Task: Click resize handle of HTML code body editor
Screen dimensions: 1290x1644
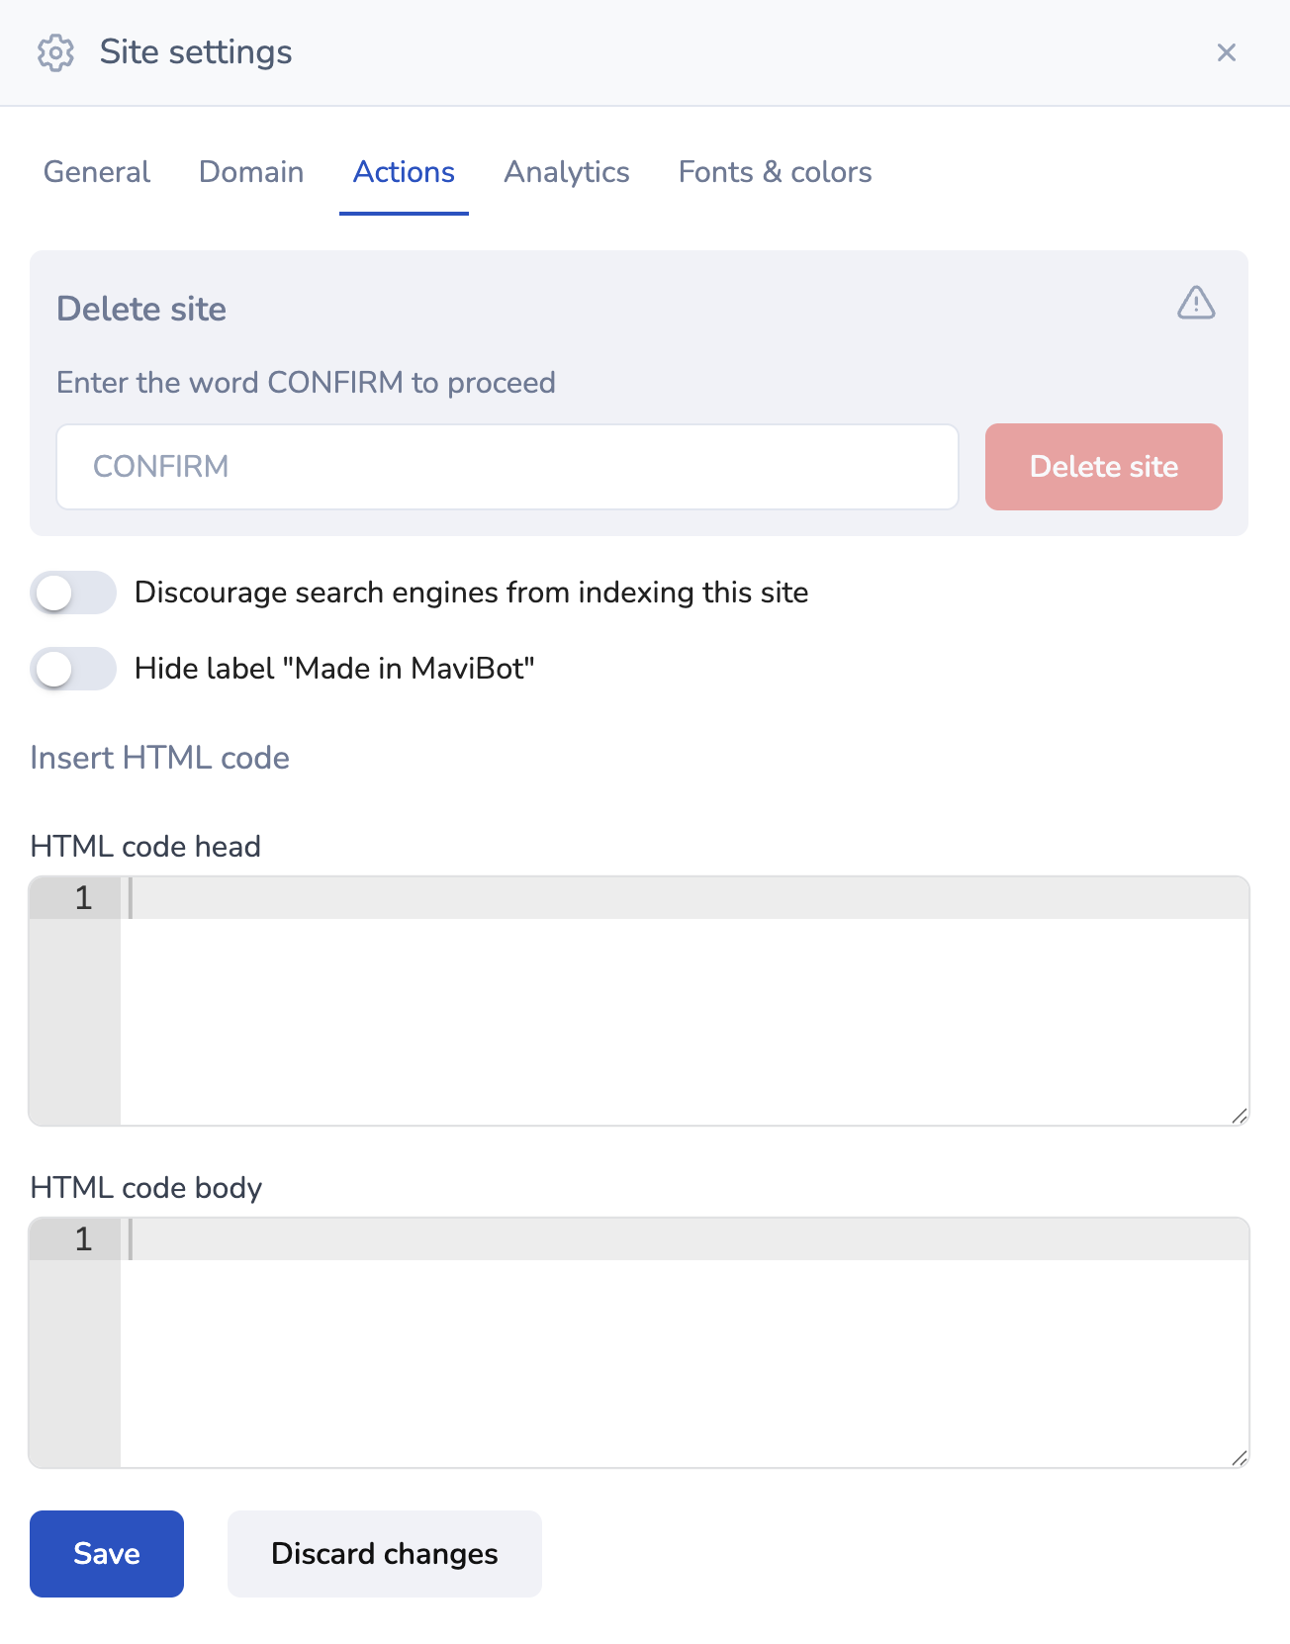Action: point(1240,1457)
